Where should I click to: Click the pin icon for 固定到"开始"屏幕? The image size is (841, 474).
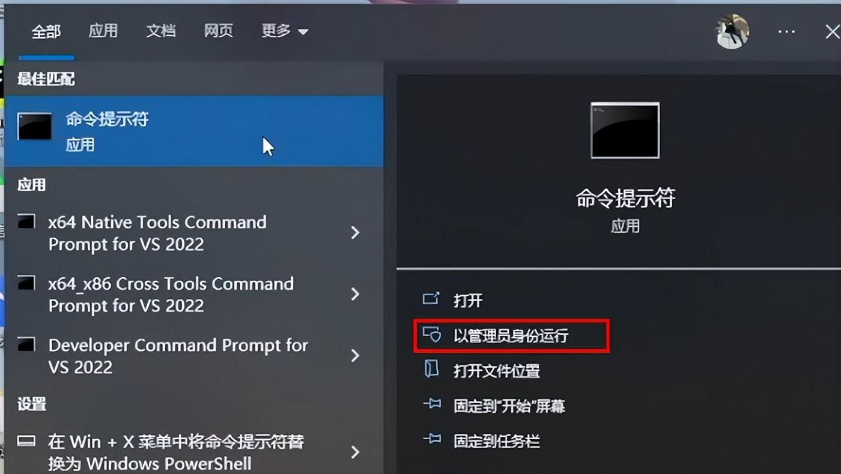coord(431,405)
